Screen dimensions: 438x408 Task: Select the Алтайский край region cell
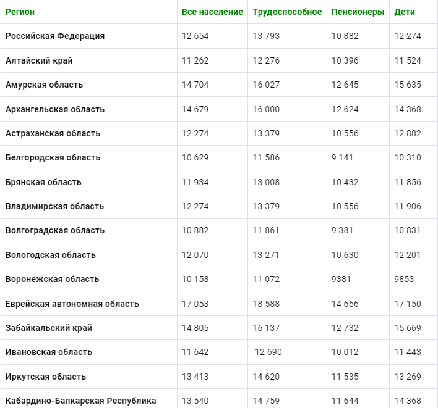tap(39, 60)
